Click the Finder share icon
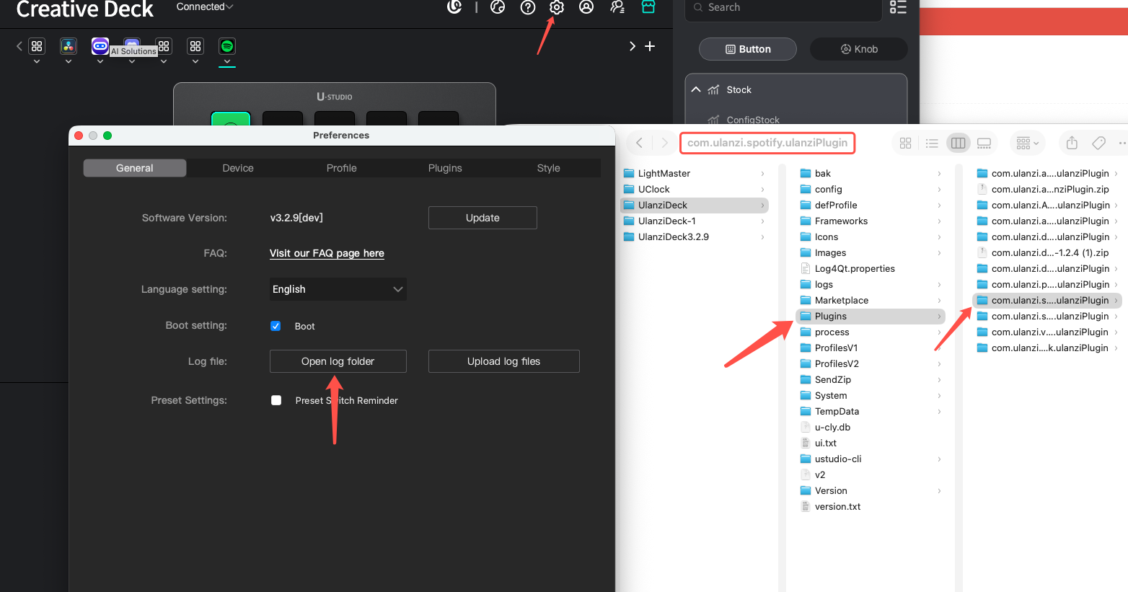Image resolution: width=1128 pixels, height=592 pixels. pos(1072,143)
